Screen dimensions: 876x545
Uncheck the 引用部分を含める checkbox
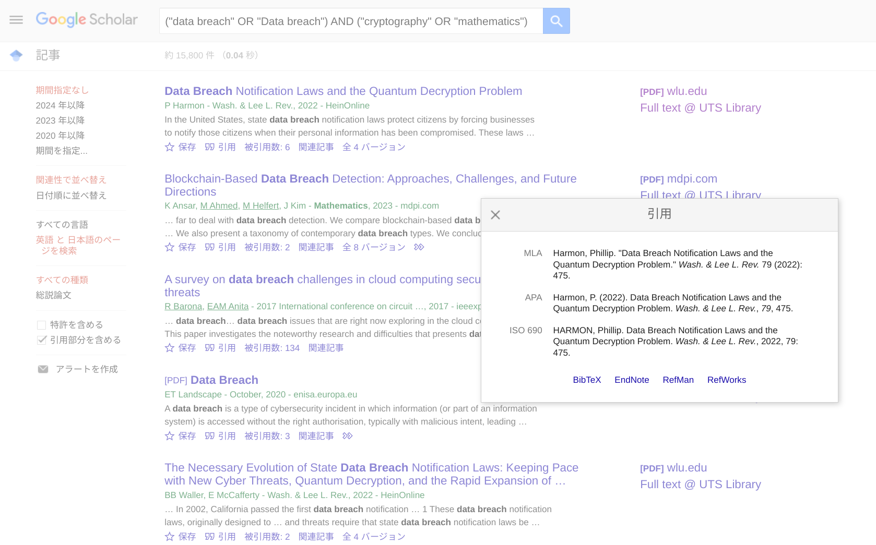[x=42, y=340]
